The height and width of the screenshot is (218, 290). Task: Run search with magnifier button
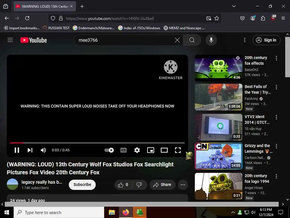(192, 40)
